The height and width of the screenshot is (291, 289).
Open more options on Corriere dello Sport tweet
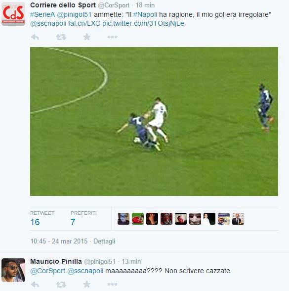tap(112, 37)
